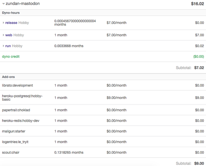
Task: Select the $9.00 postgresql row charge
Action: 199,98
